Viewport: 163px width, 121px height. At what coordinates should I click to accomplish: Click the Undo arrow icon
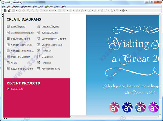20,11
